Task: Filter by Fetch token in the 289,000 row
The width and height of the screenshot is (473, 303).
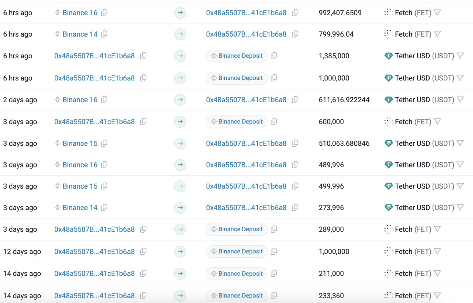Action: tap(437, 229)
